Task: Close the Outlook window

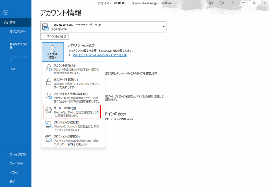Action: 265,3
